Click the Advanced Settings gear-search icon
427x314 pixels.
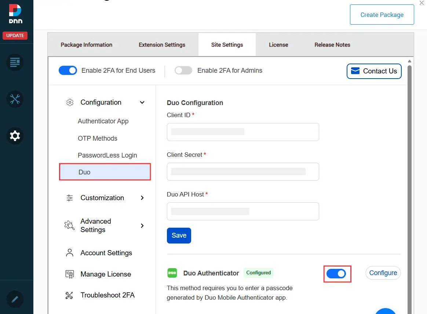point(69,225)
